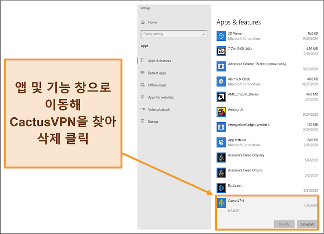Click the 16.0 KB size of 3D Viewer
The image size is (324, 234).
click(x=313, y=33)
